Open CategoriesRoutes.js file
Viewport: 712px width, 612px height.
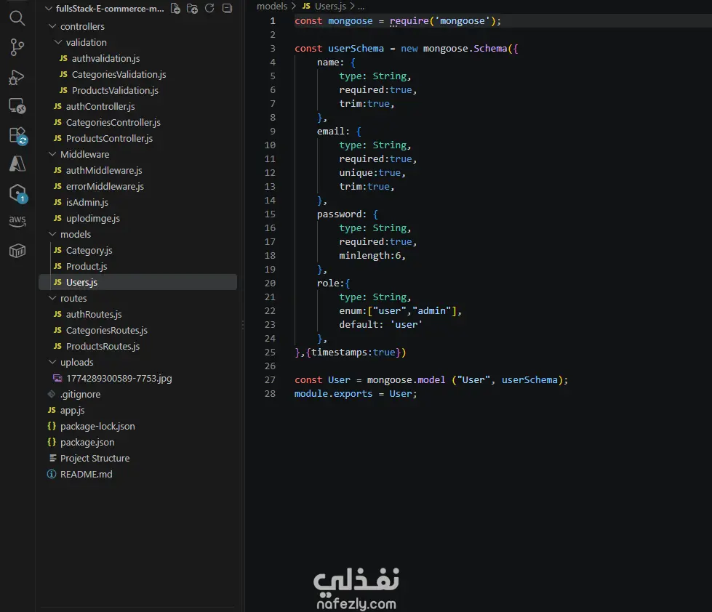(x=107, y=330)
